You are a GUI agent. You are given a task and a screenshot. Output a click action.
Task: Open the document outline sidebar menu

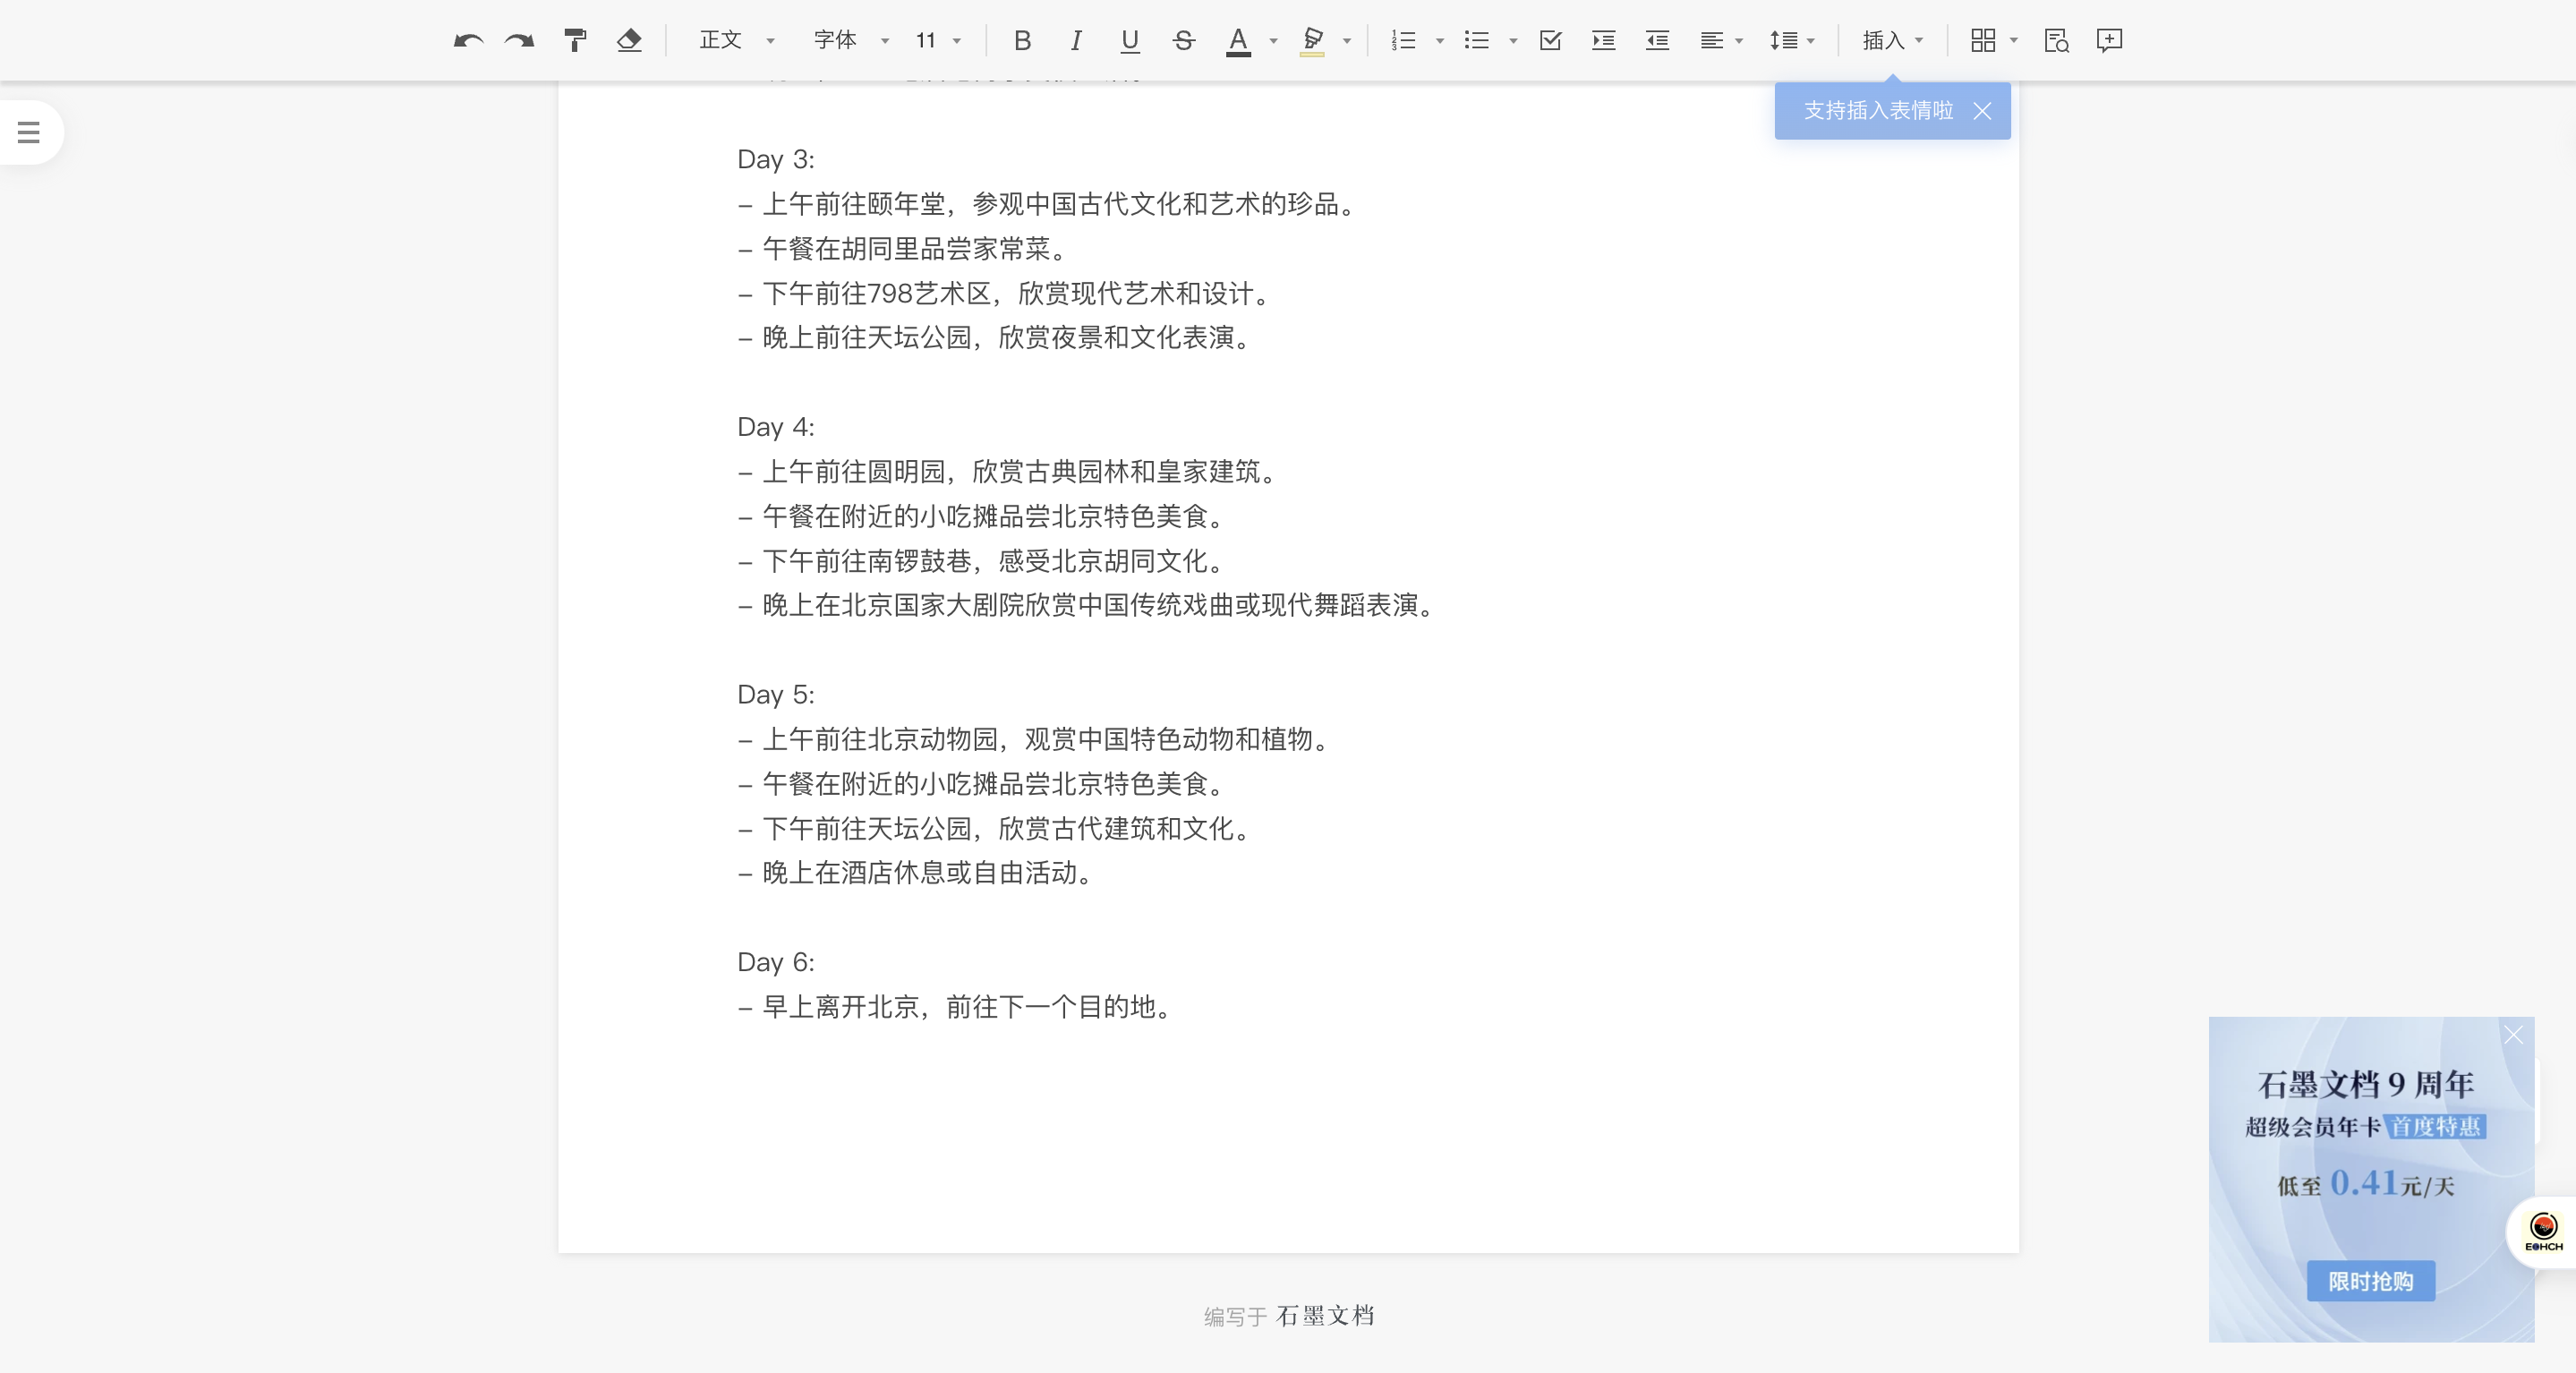[29, 131]
